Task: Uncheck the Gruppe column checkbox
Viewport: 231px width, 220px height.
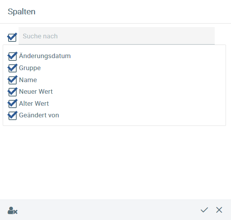Action: [x=12, y=68]
